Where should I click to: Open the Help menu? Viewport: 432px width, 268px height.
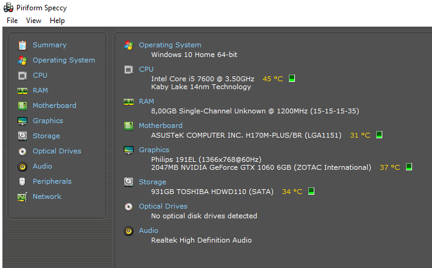click(57, 21)
